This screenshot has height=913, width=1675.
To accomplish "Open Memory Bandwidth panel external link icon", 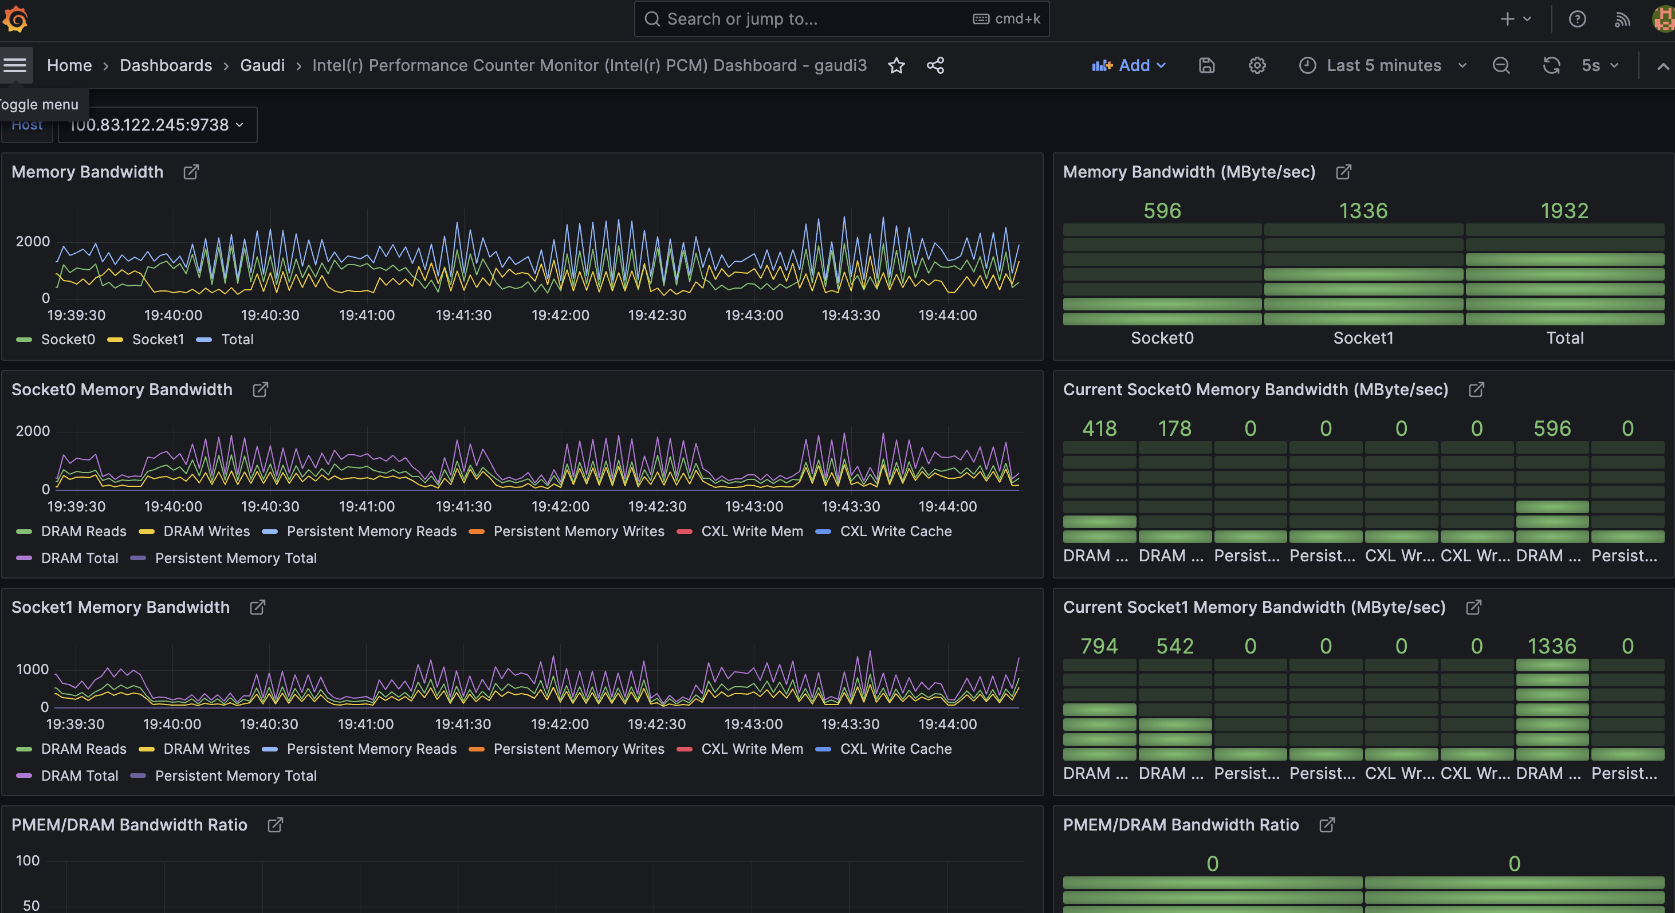I will point(191,172).
